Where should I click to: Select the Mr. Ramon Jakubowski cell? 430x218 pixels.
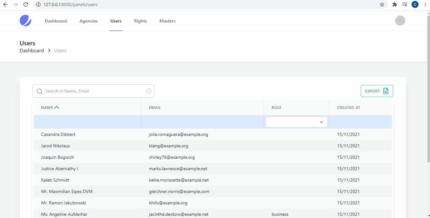[x=64, y=203]
